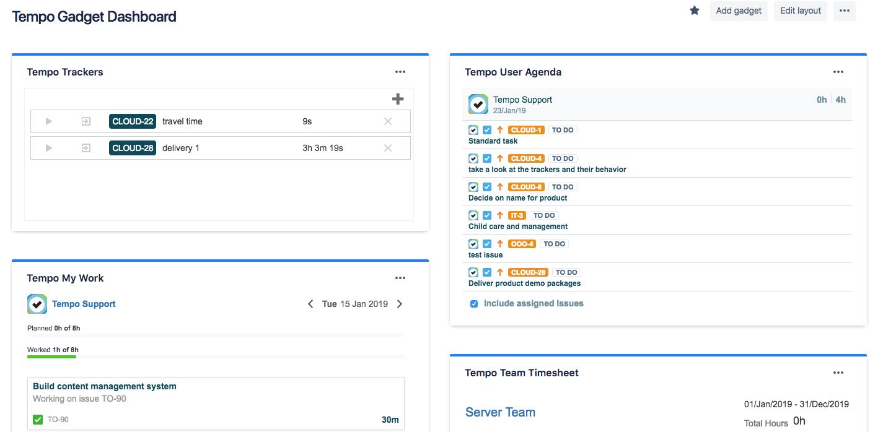Viewport: 883px width, 432px height.
Task: Click the green TO-90 checkbox icon
Action: [x=38, y=420]
